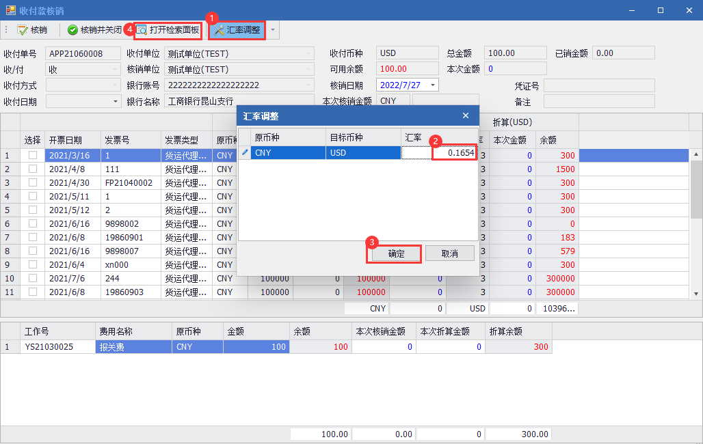Image resolution: width=703 pixels, height=444 pixels.
Task: Click the pencil edit indicator in CNY row
Action: 245,153
